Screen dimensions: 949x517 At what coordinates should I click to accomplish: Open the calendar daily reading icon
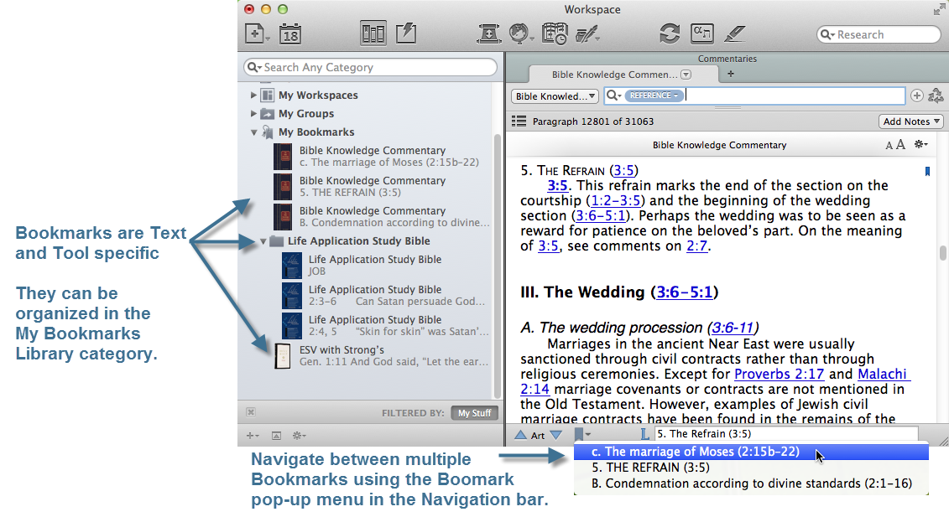(289, 34)
